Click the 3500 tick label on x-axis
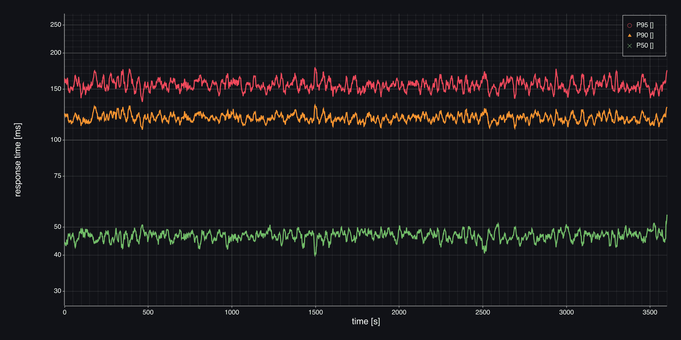The image size is (681, 340). 650,312
